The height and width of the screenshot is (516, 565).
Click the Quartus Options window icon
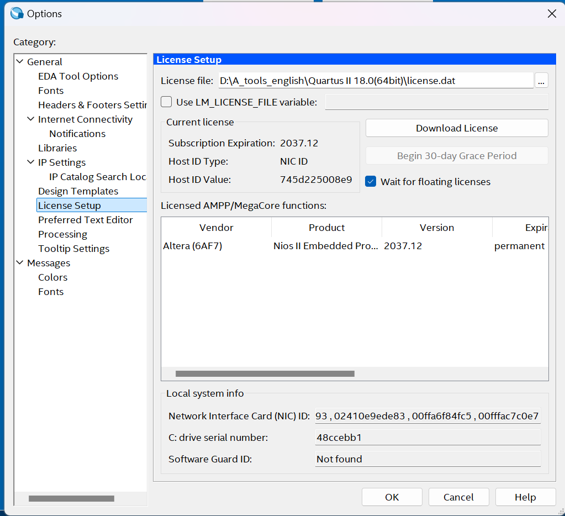[x=17, y=13]
